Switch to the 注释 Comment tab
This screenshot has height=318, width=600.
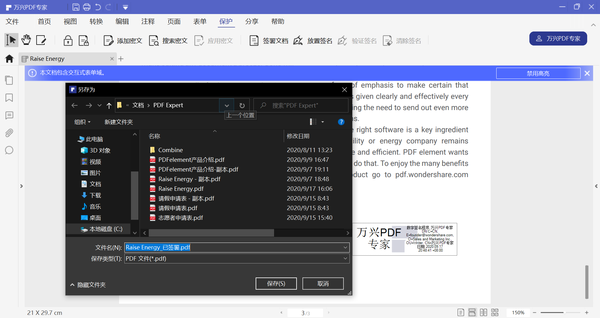tap(148, 22)
